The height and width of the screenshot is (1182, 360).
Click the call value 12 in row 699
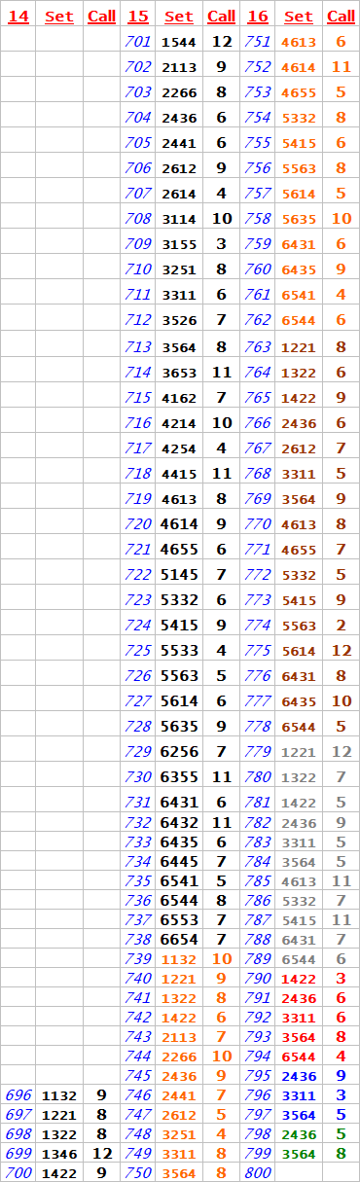click(x=101, y=1153)
